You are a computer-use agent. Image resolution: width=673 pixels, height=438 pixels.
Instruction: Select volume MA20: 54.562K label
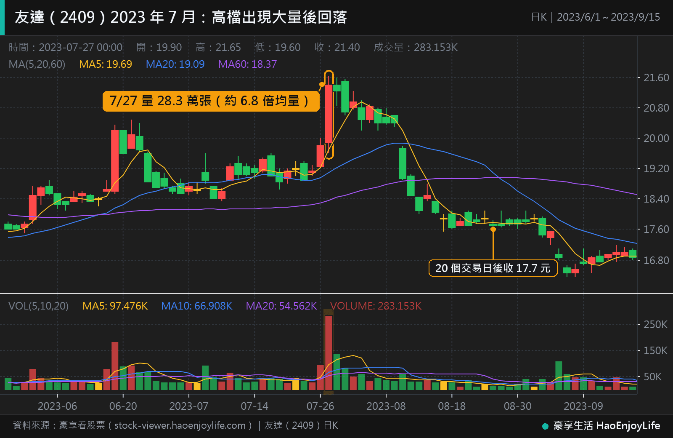[281, 306]
